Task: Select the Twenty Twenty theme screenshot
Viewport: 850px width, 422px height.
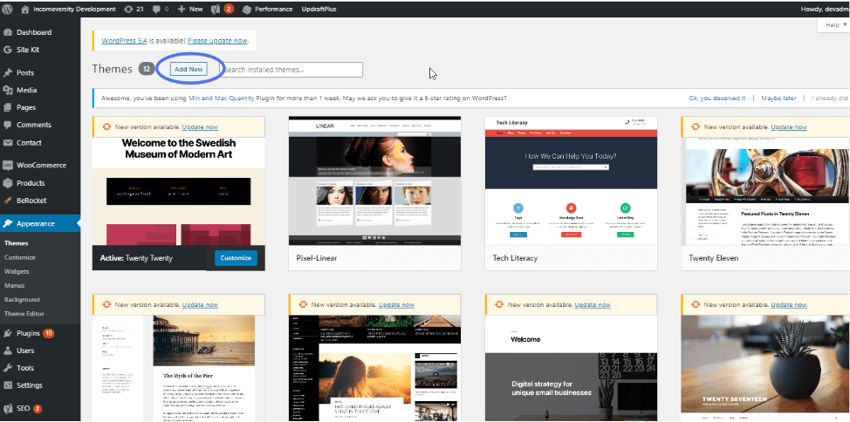Action: coord(179,191)
